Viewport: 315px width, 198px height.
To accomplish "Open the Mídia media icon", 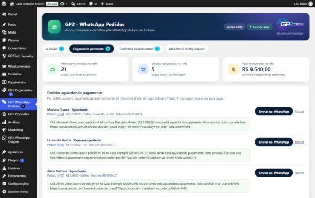I will point(4,32).
